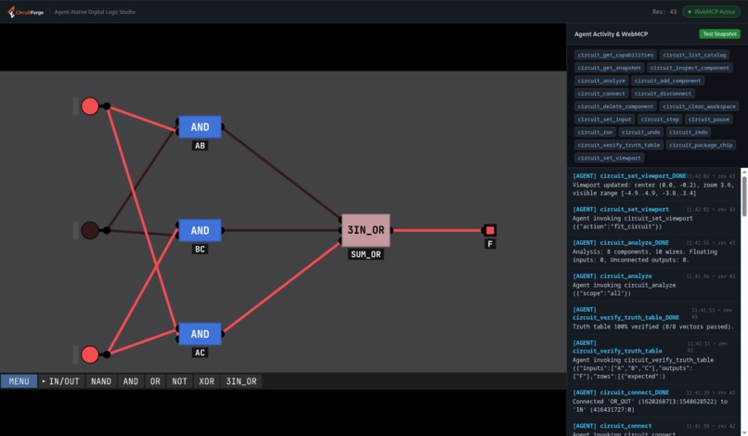The height and width of the screenshot is (436, 748).
Task: Click the circuit_list_catalog tool chip
Action: [694, 55]
